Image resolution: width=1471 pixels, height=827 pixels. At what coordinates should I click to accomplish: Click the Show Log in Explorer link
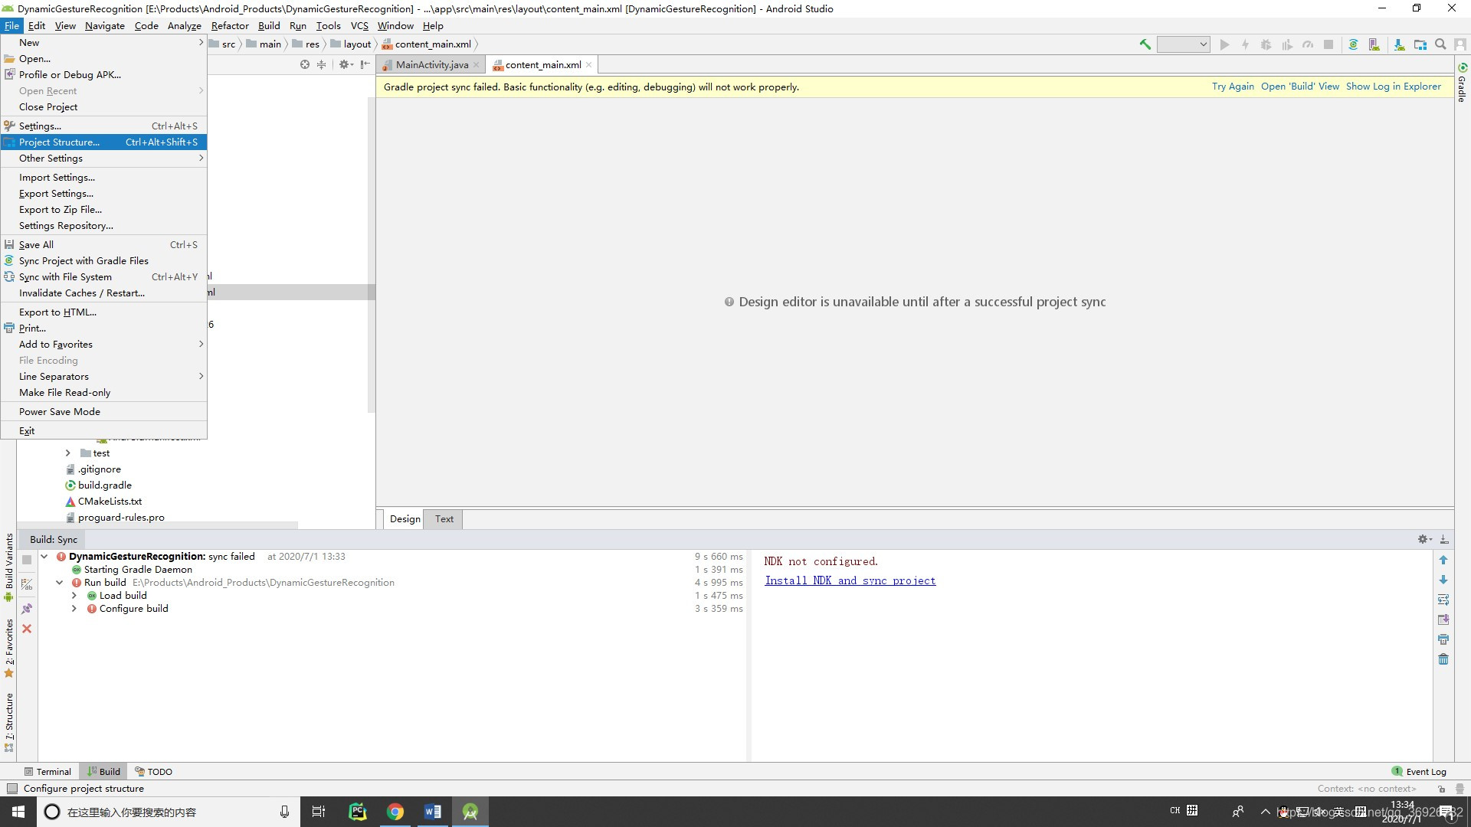click(1394, 87)
